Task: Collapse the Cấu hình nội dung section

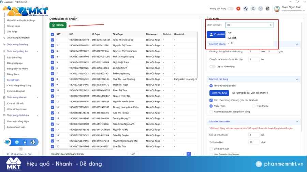Action: click(x=297, y=79)
